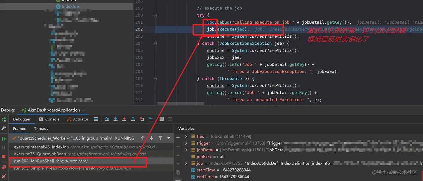Click the Run to Cursor icon
The image size is (423, 181).
coord(151,119)
